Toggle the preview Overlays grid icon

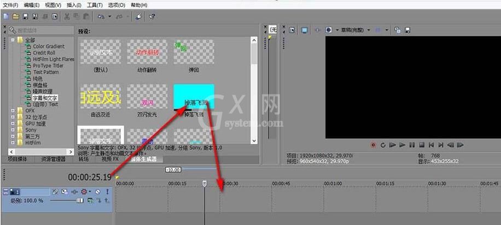pos(378,30)
